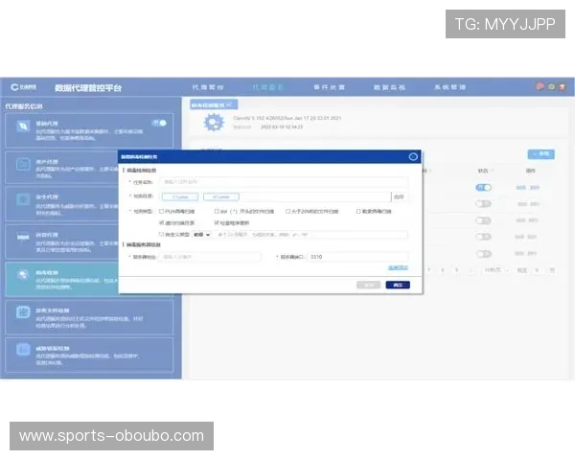Check the PUA virus scan checkbox

point(161,211)
